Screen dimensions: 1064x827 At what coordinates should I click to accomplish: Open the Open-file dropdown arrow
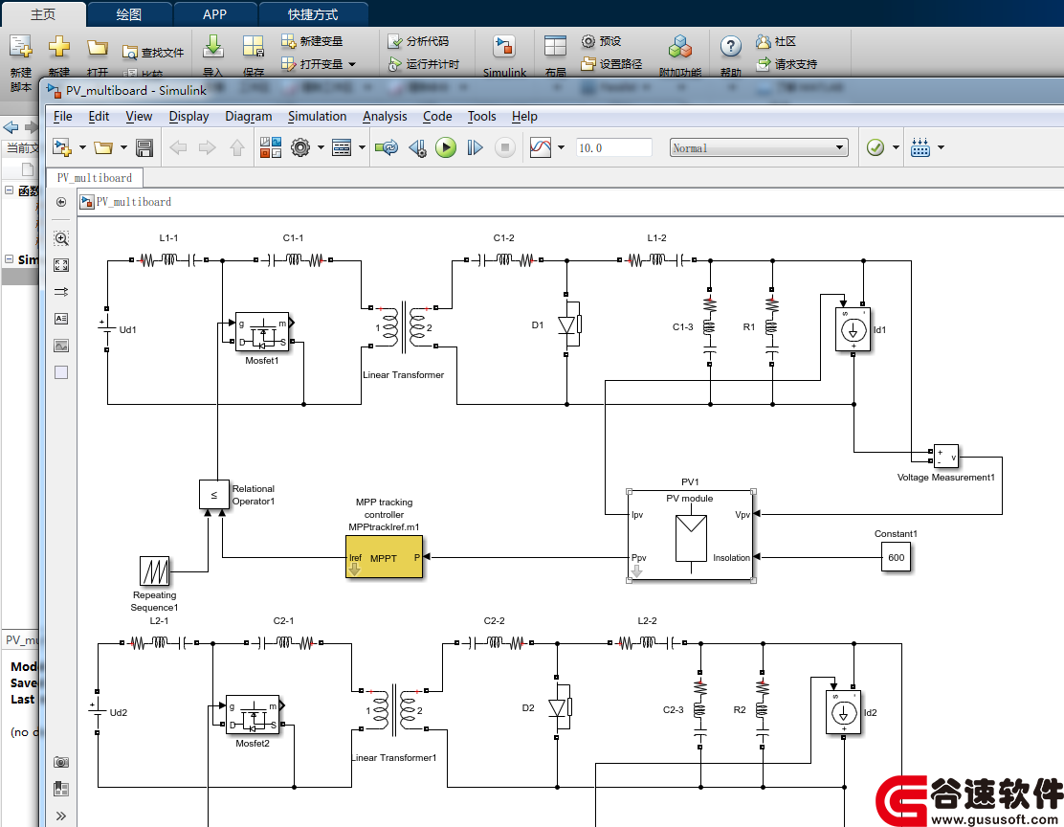click(x=123, y=147)
